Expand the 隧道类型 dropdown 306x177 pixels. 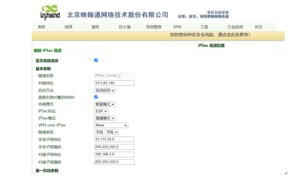[106, 132]
